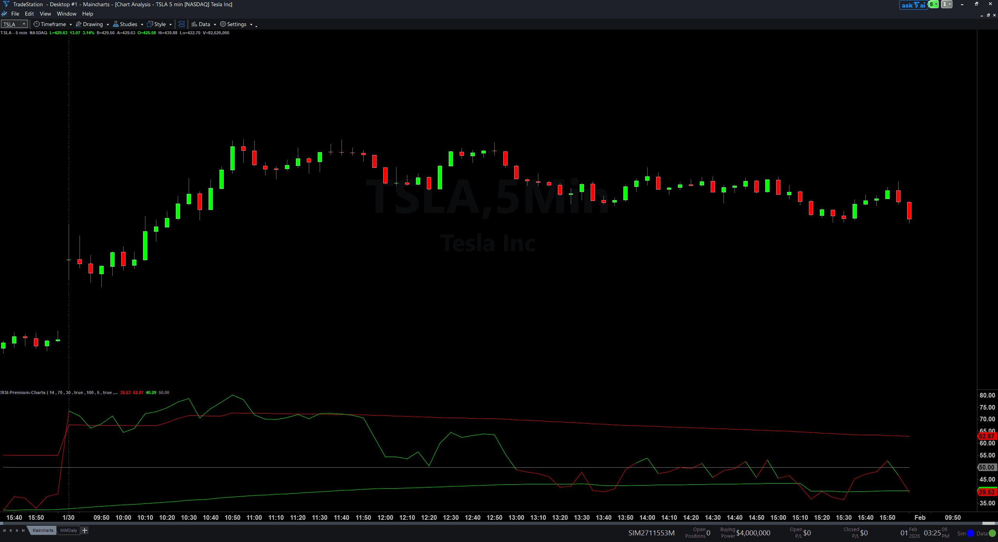Image resolution: width=998 pixels, height=542 pixels.
Task: Open the View menu
Action: pyautogui.click(x=45, y=14)
